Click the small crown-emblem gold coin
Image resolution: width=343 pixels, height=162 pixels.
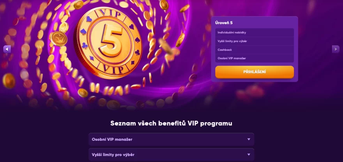pyautogui.click(x=58, y=38)
